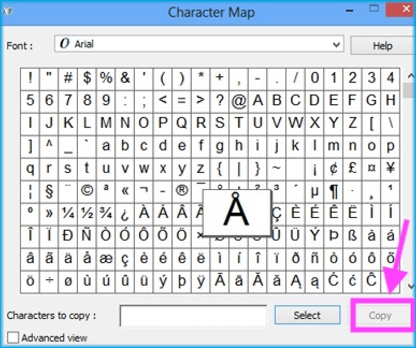
Task: Select the division sign ÷ cell
Action: tap(49, 282)
